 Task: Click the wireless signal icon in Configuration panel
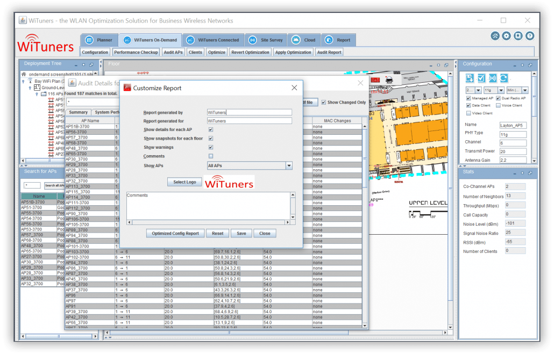coord(492,78)
